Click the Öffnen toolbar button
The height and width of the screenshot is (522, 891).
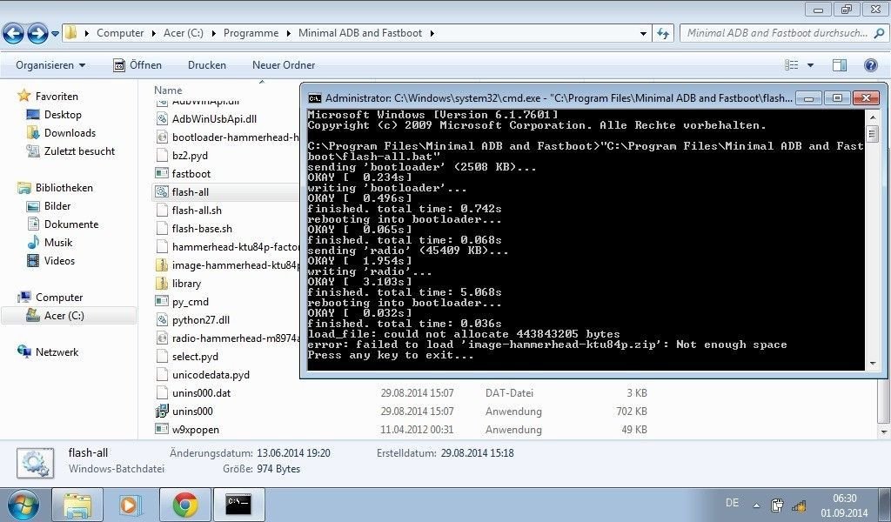137,65
